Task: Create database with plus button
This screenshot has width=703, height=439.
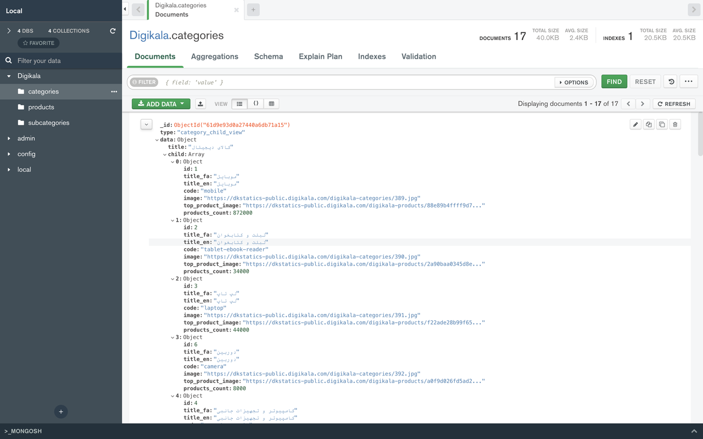Action: coord(61,412)
